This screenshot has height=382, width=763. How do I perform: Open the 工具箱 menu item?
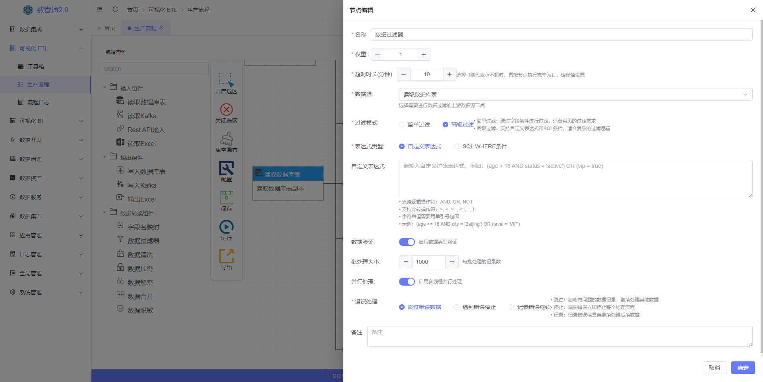coord(46,67)
